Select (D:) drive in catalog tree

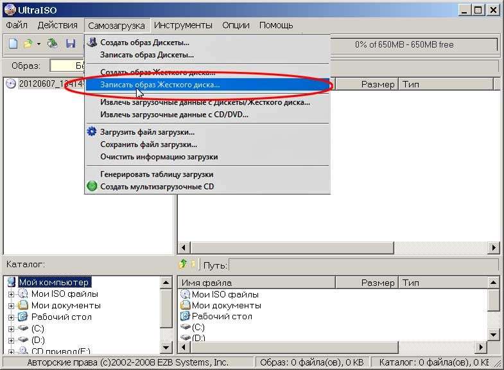pyautogui.click(x=38, y=340)
